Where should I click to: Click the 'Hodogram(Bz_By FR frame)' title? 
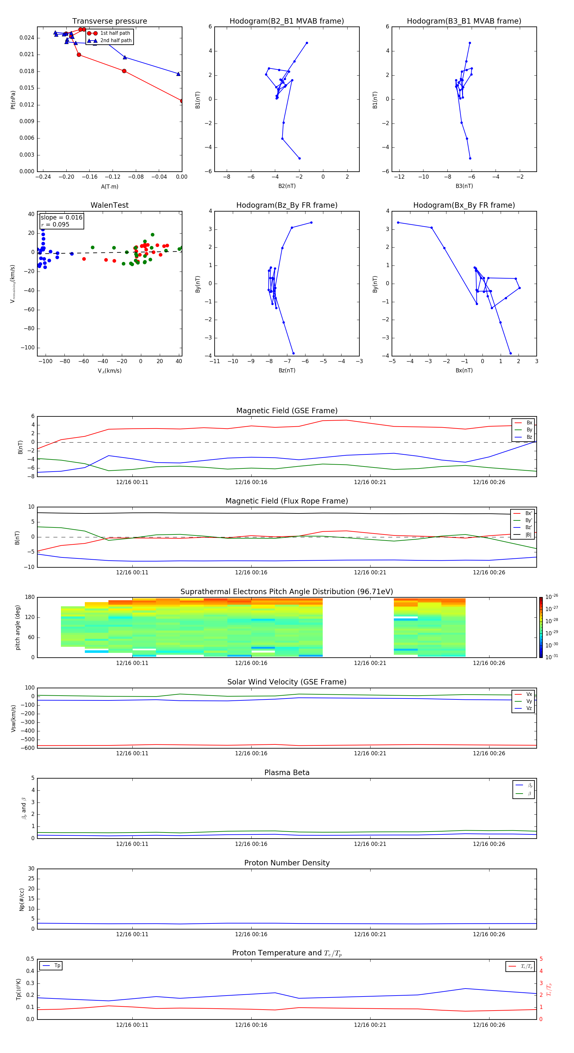[x=287, y=205]
